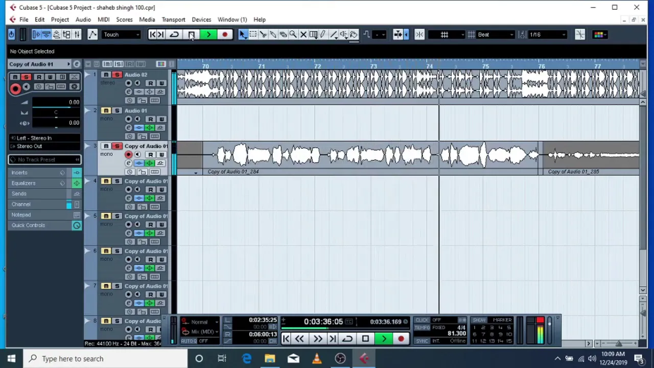Select the Zoom magnifier tool
Image resolution: width=654 pixels, height=368 pixels.
click(x=293, y=34)
